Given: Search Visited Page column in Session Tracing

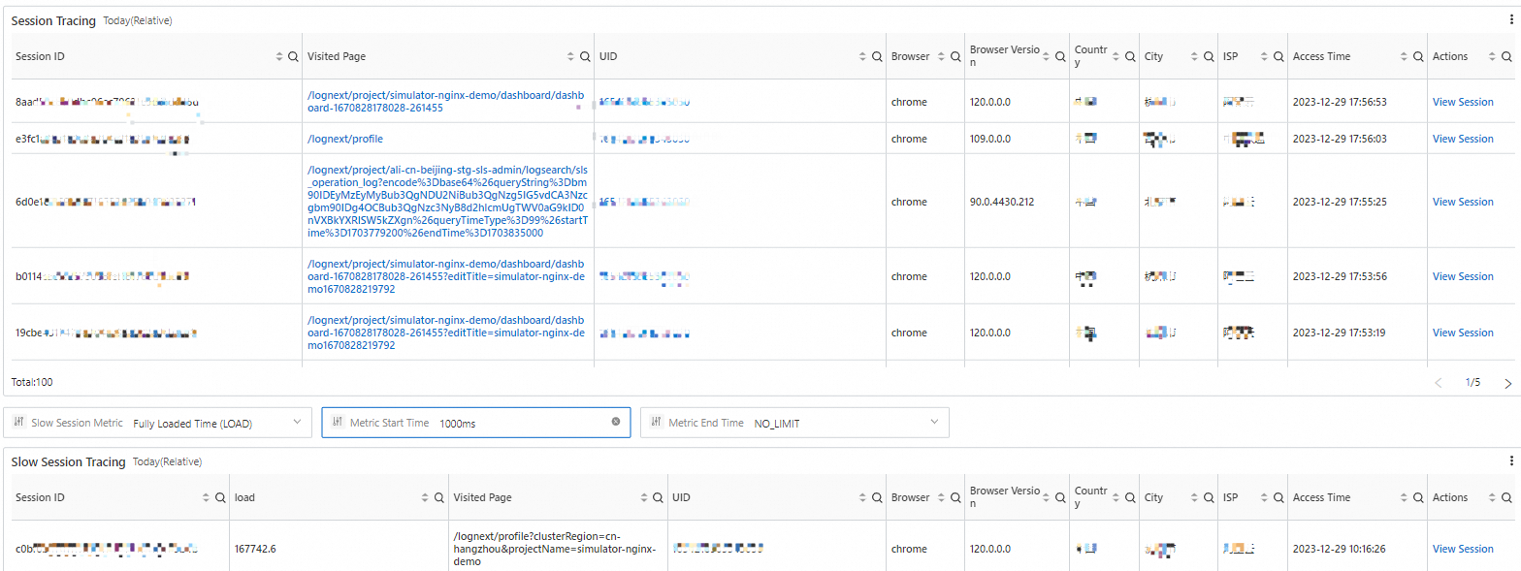Looking at the screenshot, I should [x=585, y=57].
